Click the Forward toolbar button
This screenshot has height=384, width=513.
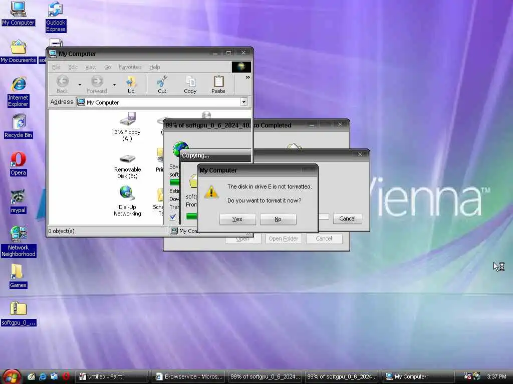point(97,84)
